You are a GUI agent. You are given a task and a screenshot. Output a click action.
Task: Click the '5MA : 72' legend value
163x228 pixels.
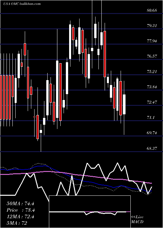pyautogui.click(x=17, y=223)
